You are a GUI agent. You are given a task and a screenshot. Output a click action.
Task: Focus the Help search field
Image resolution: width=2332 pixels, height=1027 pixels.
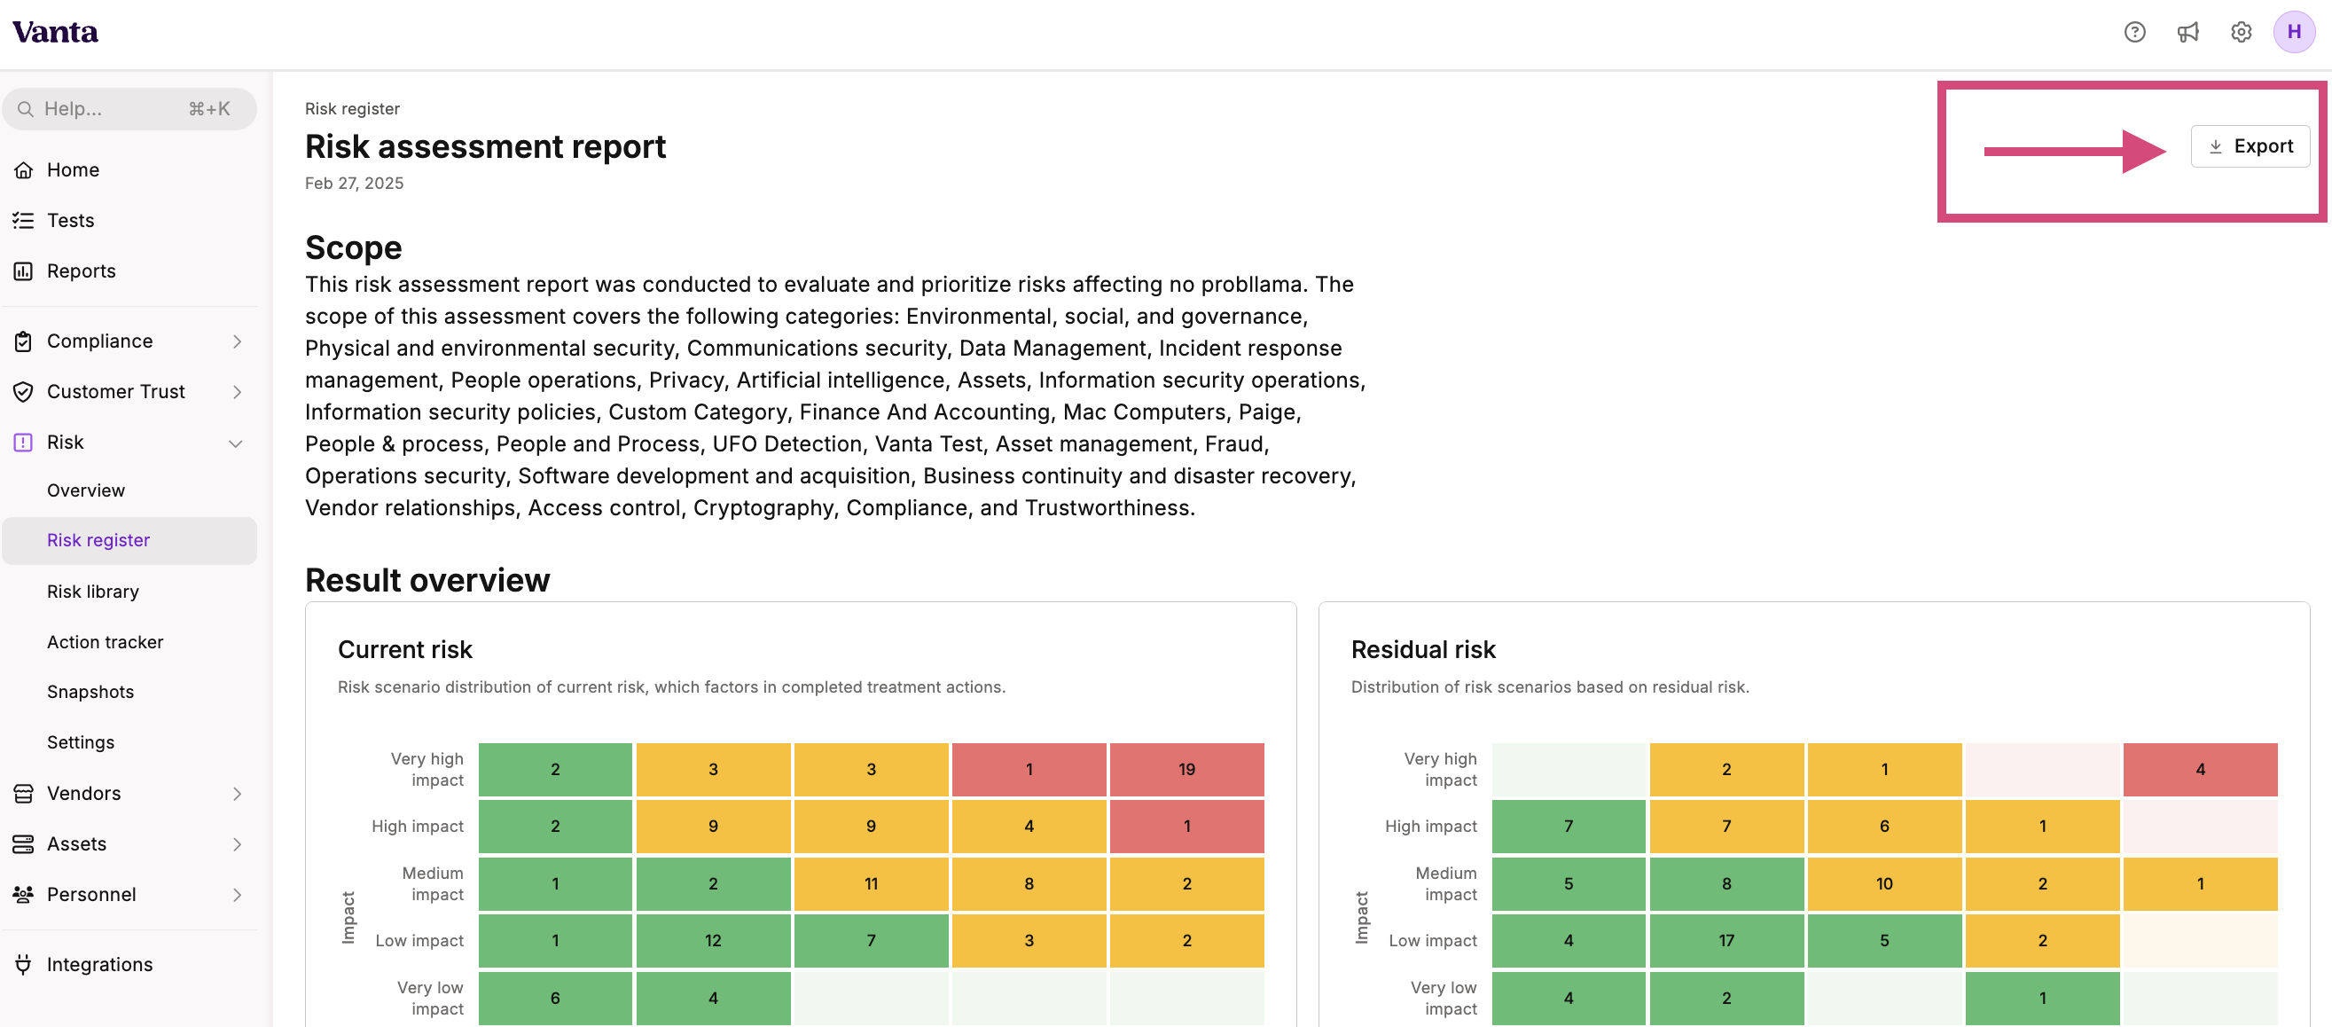(129, 109)
